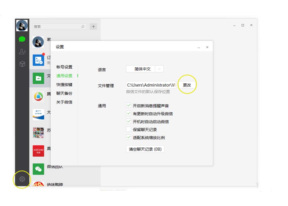Open WeChat settings via the gear icon
Image resolution: width=288 pixels, height=206 pixels.
tap(22, 179)
